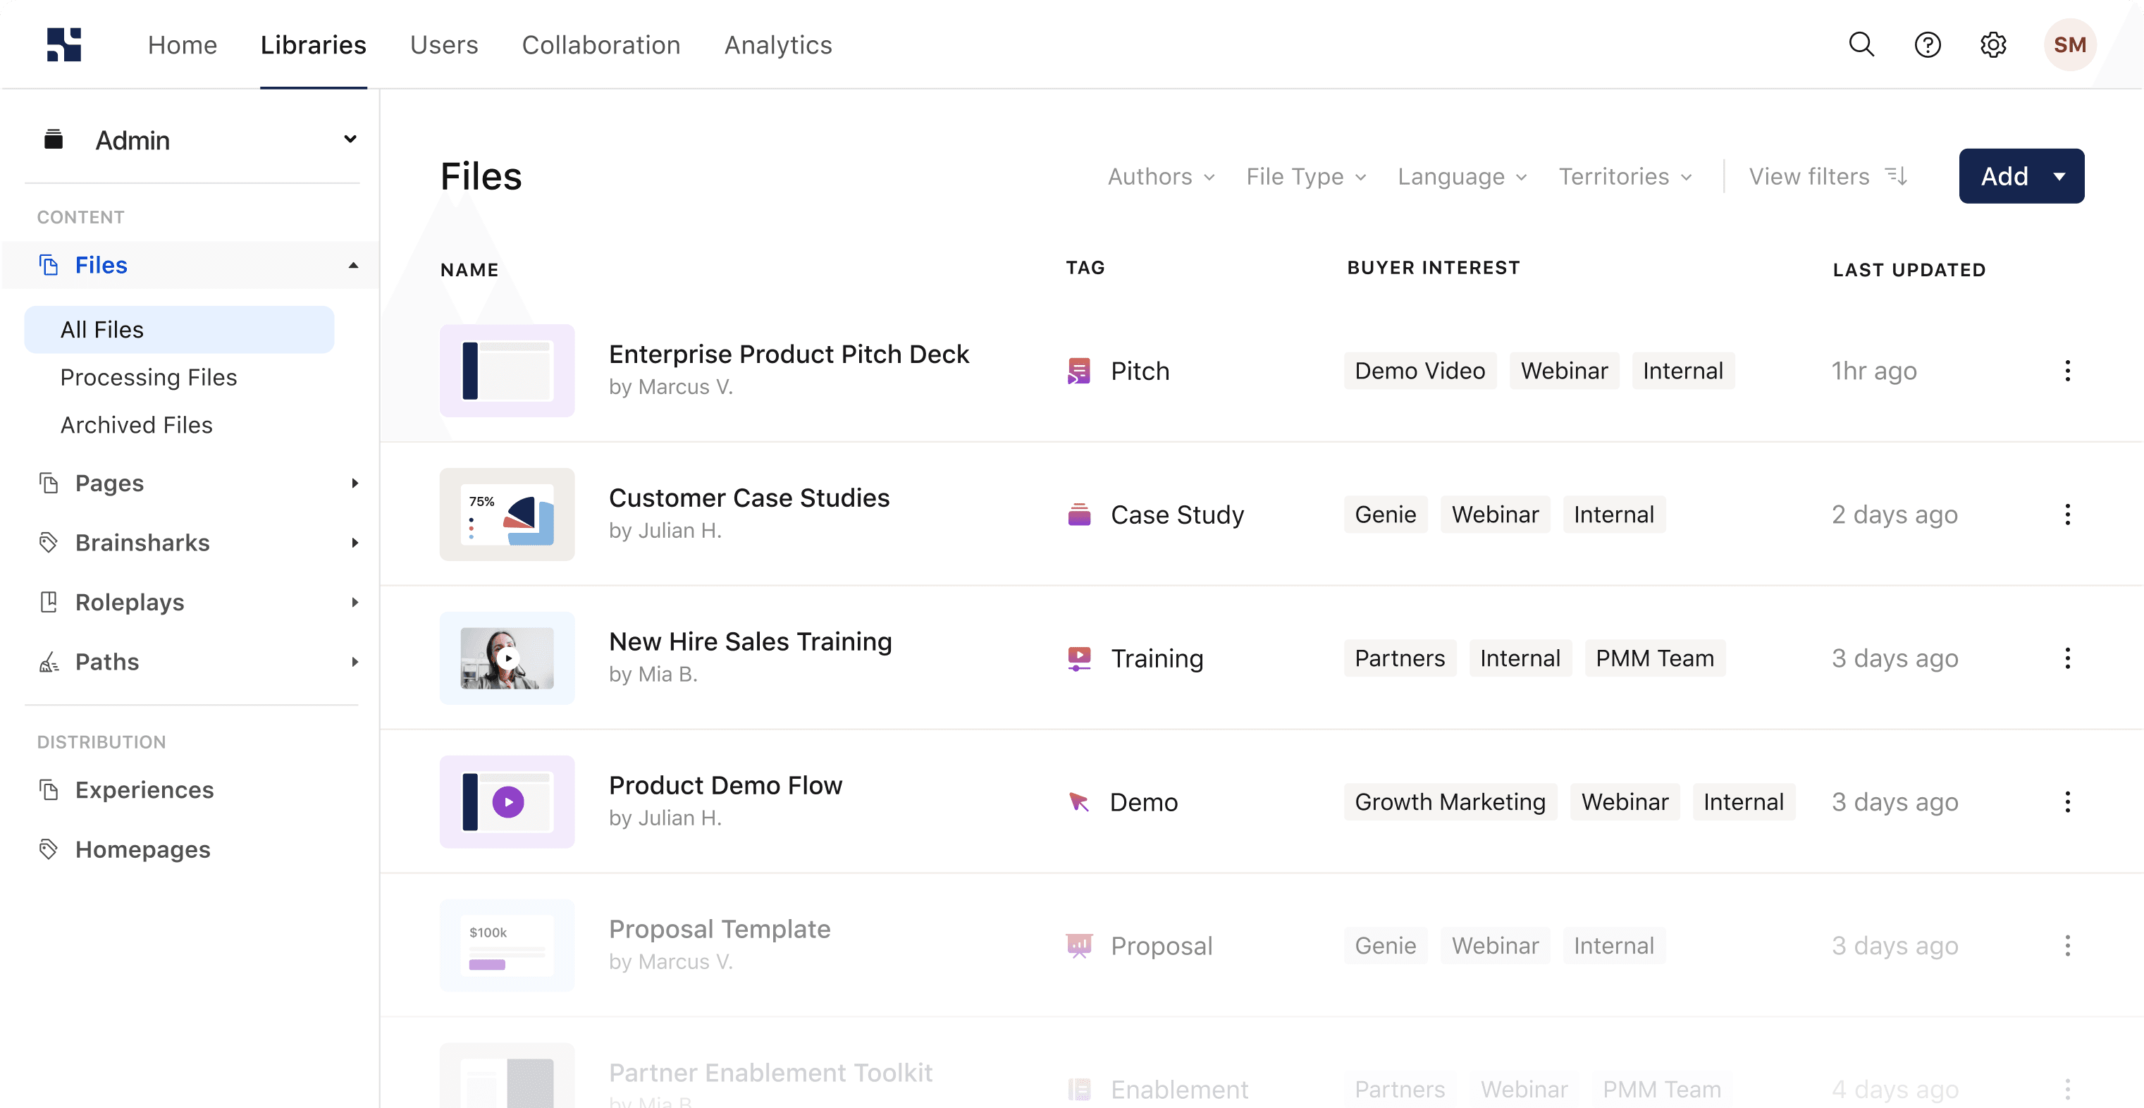Open the search icon in top bar
The height and width of the screenshot is (1108, 2144).
(1861, 44)
